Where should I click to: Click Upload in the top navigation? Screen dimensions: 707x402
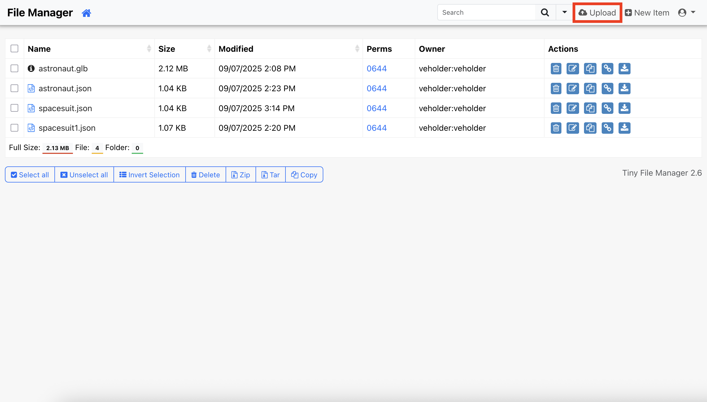tap(597, 13)
